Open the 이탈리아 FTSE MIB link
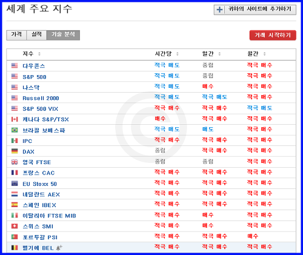The width and height of the screenshot is (303, 255). pos(49,216)
